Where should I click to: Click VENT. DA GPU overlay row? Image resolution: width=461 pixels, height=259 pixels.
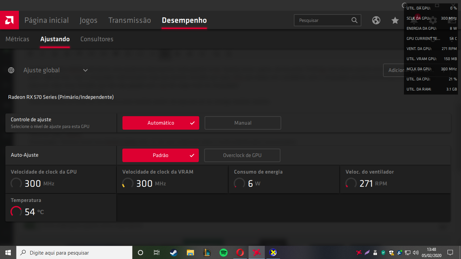click(x=432, y=49)
